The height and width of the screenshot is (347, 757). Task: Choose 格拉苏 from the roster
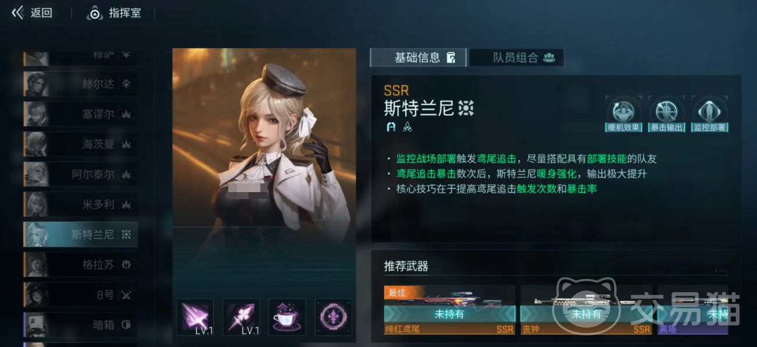click(x=80, y=265)
